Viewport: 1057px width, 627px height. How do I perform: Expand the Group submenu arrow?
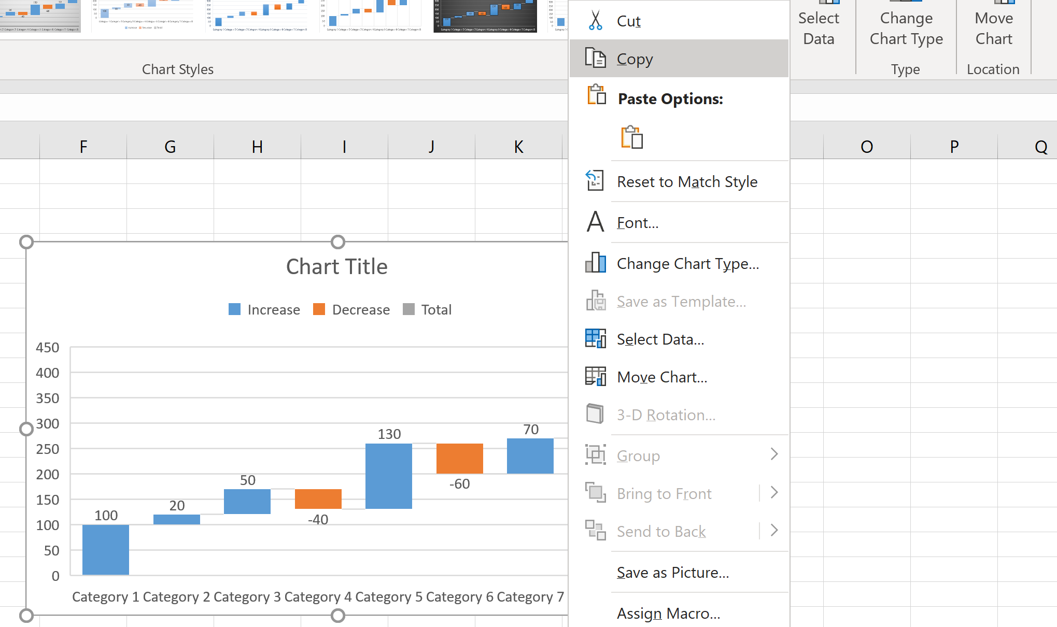click(x=774, y=454)
